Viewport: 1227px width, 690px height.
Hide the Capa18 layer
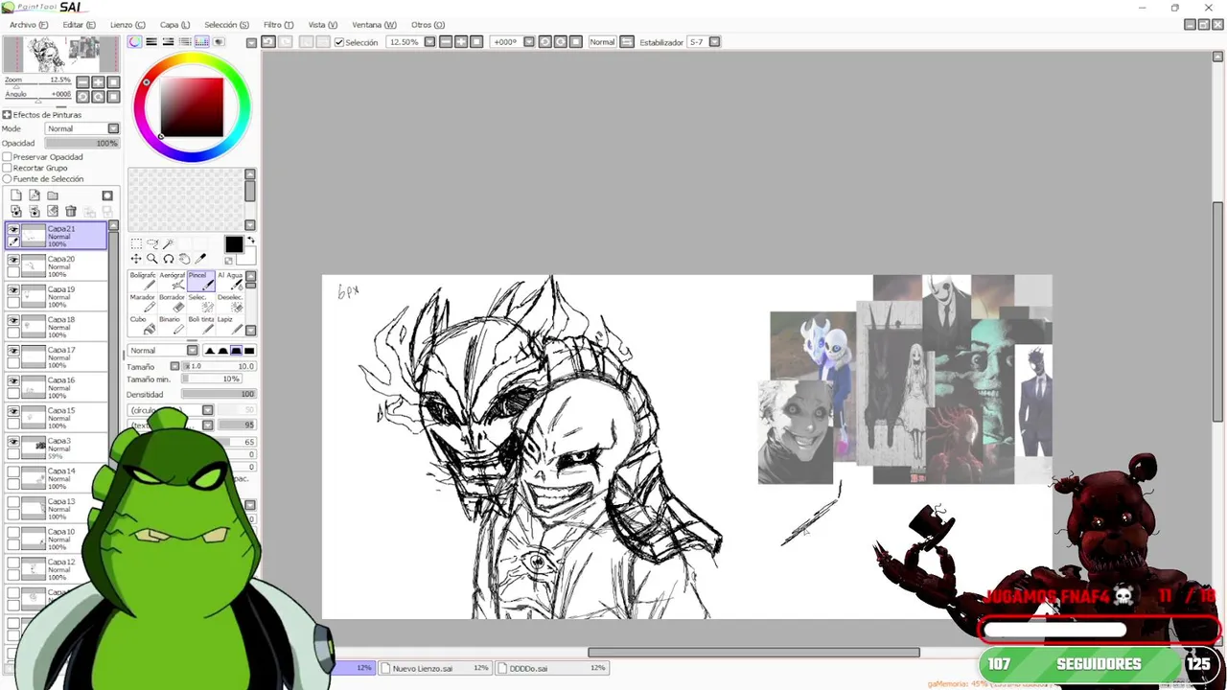(13, 320)
